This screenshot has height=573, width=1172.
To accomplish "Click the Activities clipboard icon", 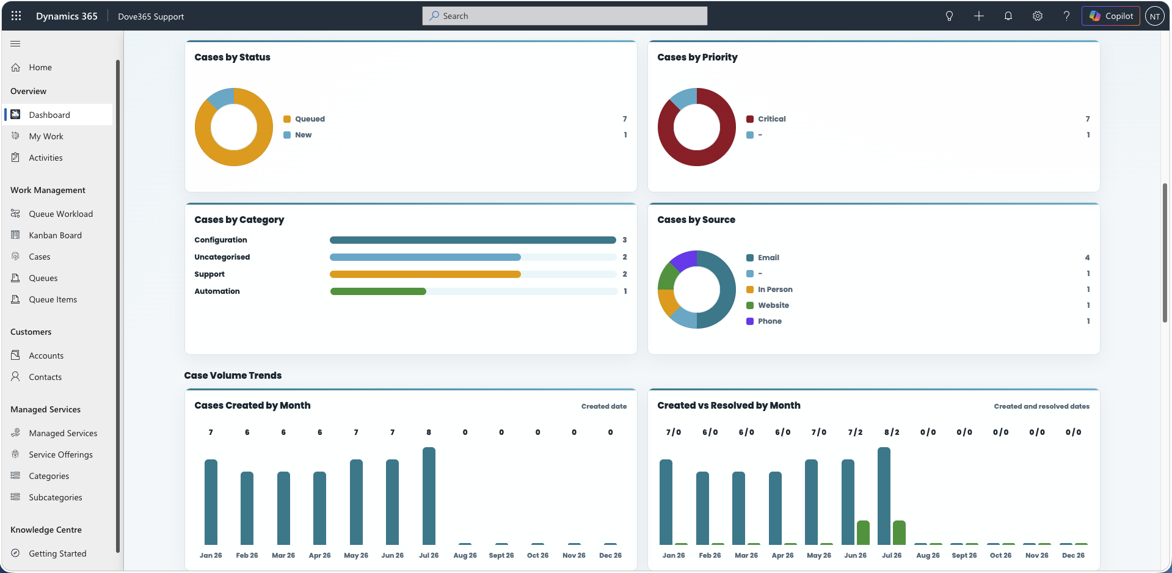I will tap(16, 157).
